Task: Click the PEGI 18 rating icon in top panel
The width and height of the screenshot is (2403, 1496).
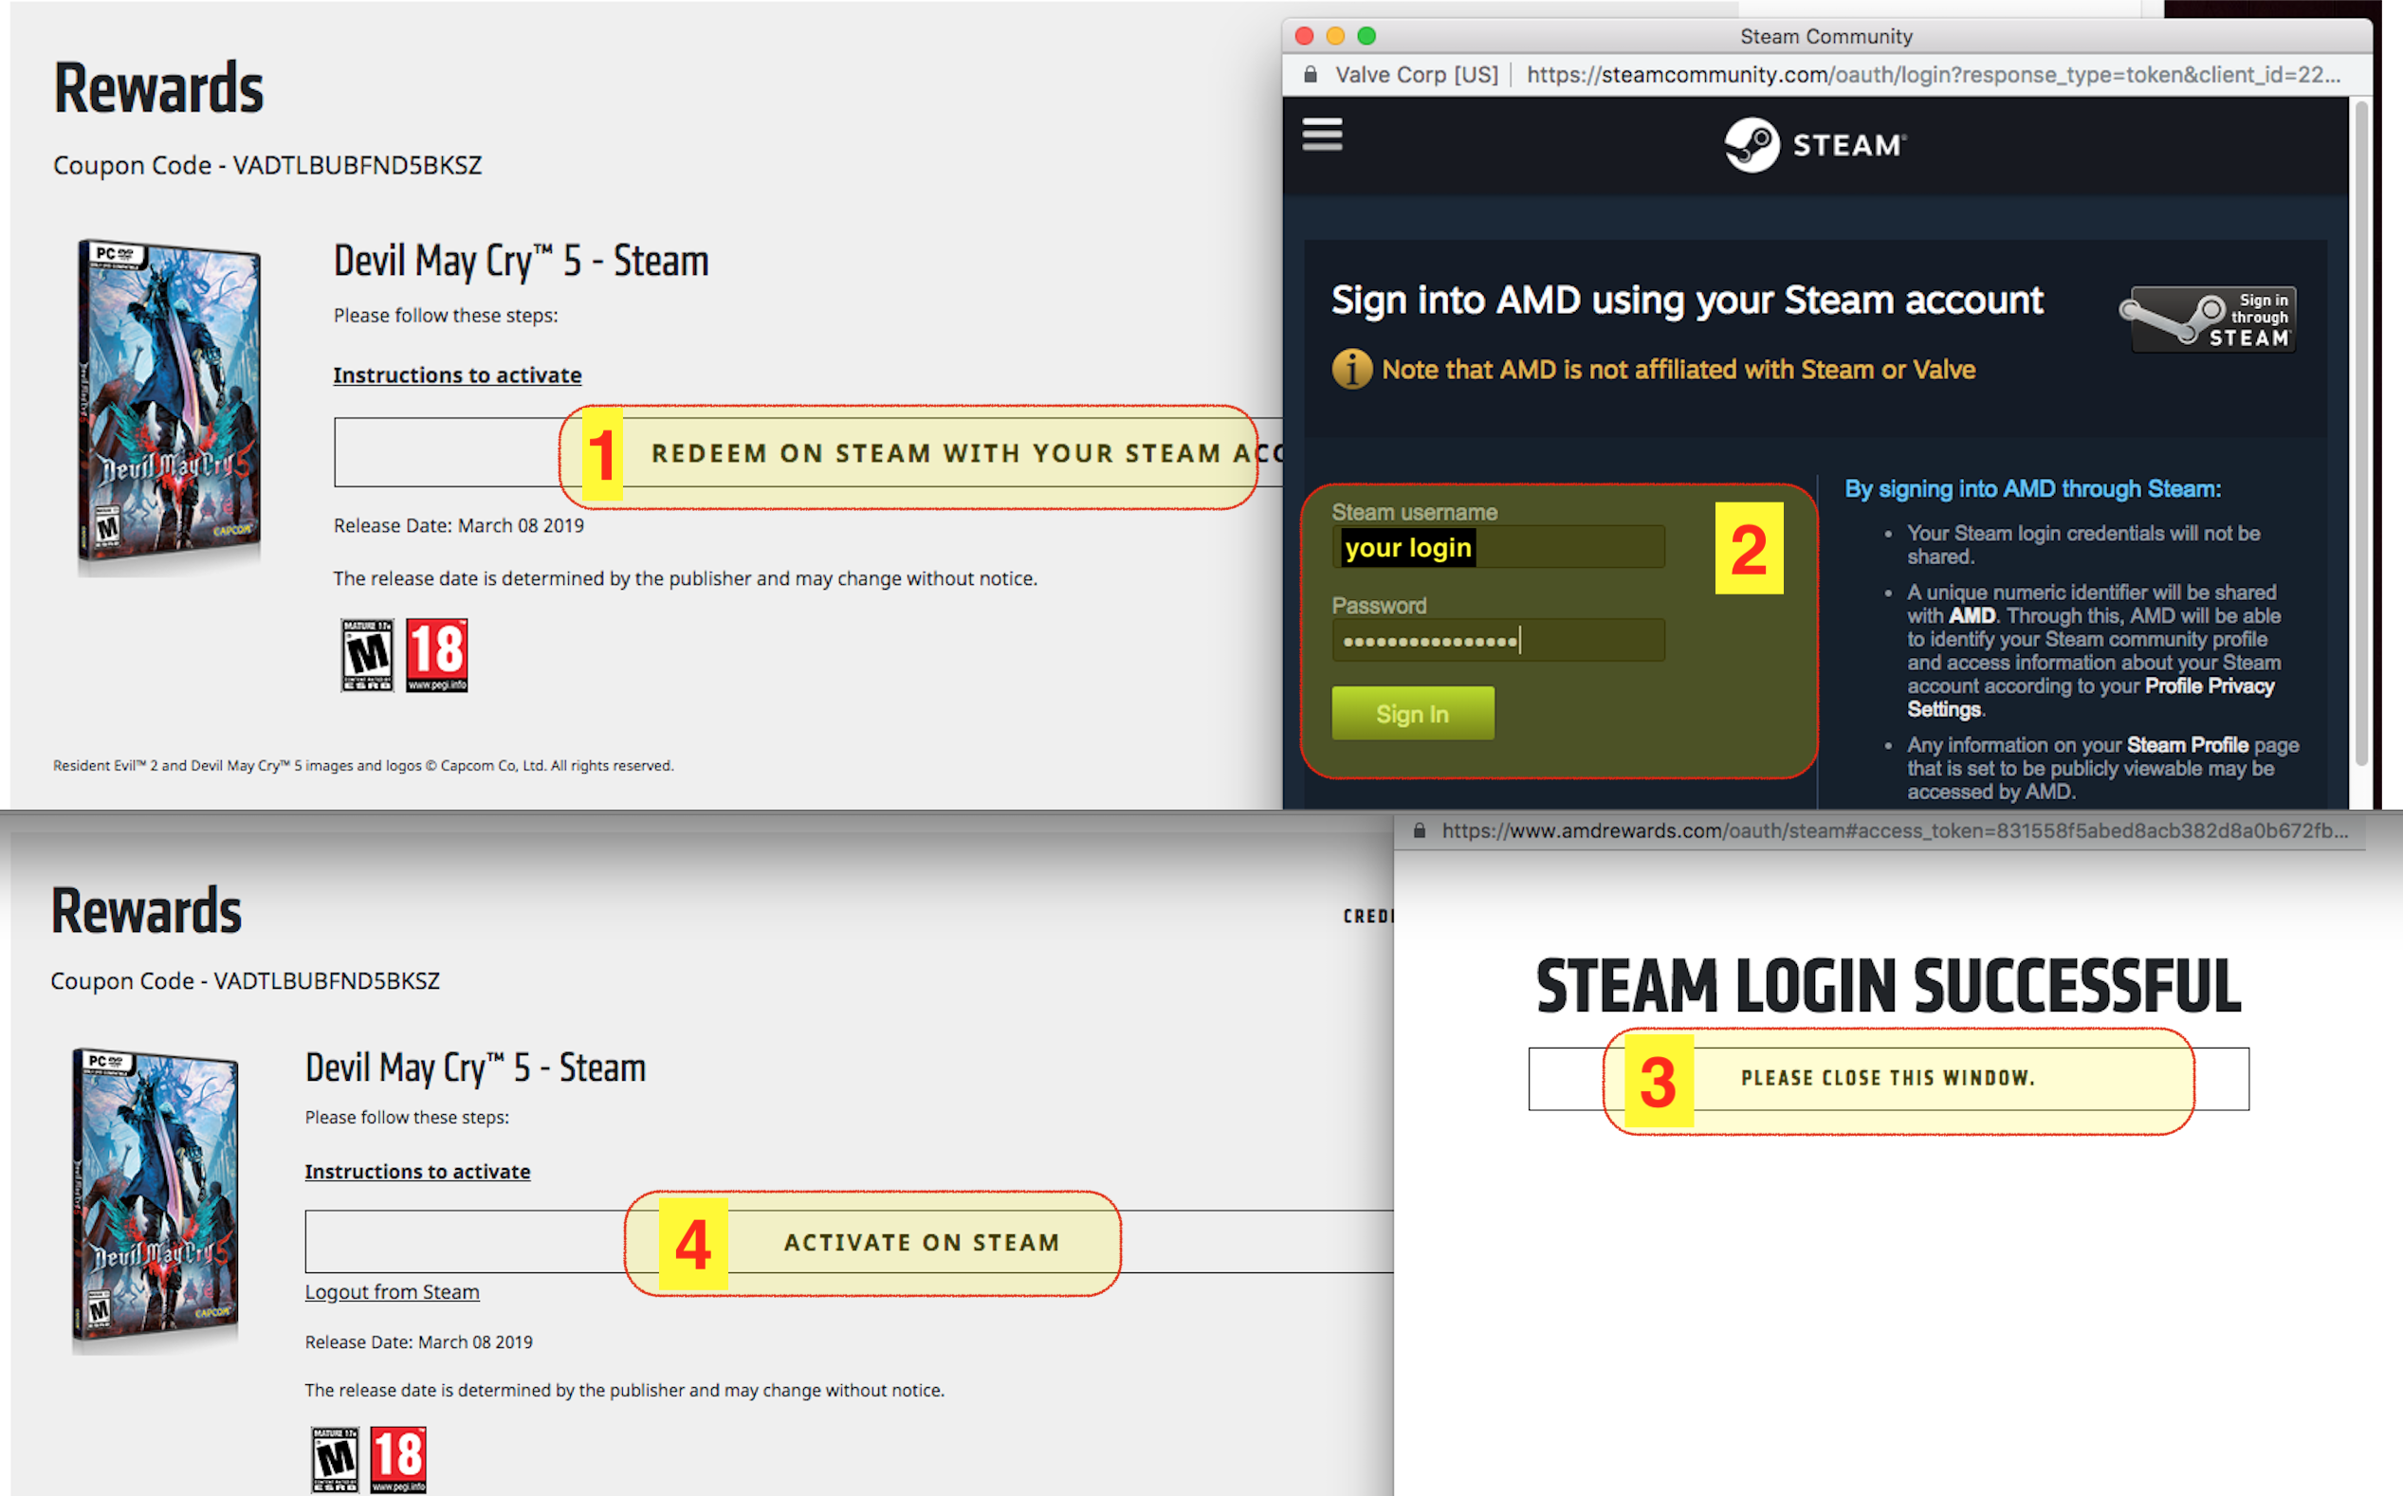Action: [436, 655]
